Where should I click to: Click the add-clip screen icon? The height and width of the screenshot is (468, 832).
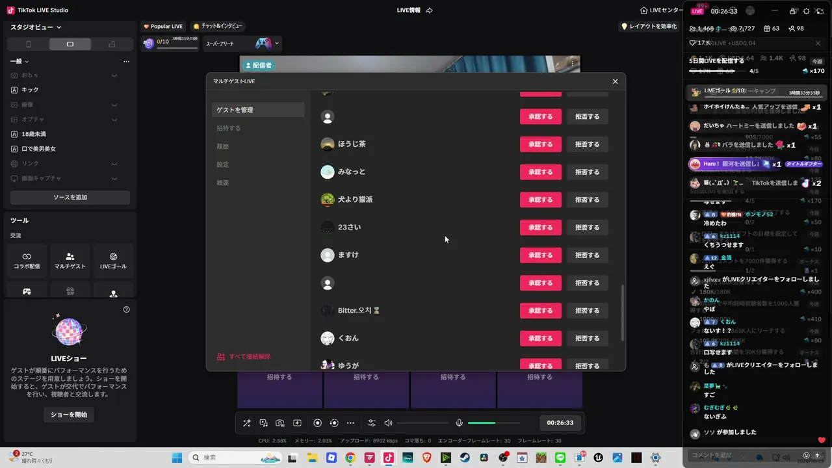297,423
